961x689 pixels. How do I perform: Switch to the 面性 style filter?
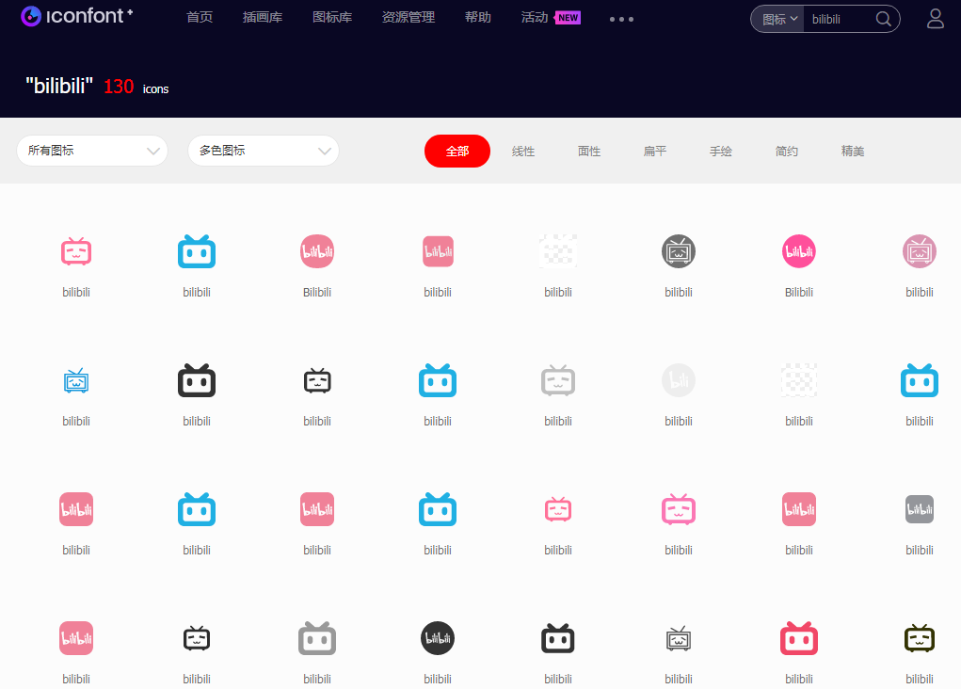589,152
